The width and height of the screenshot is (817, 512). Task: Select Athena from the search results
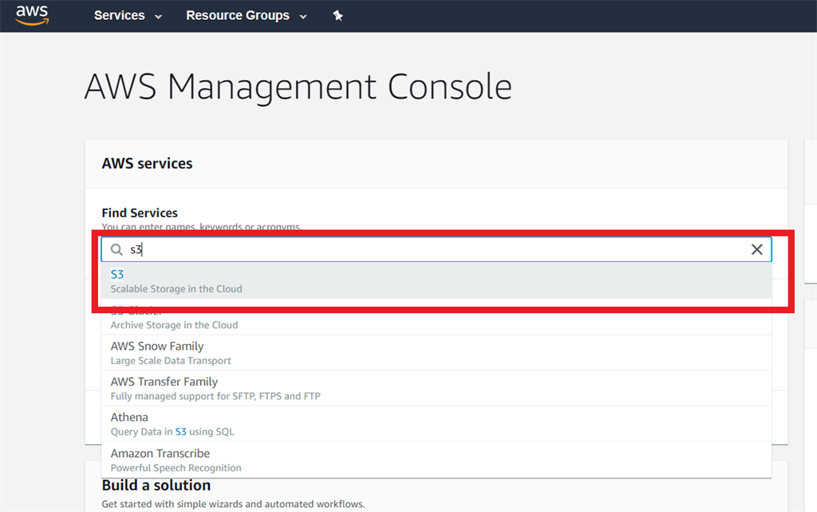[436, 424]
